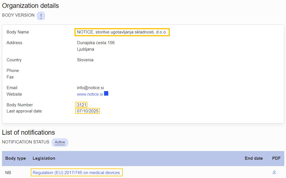Open the www.notice.si website link
This screenshot has height=178, width=286.
pos(90,94)
